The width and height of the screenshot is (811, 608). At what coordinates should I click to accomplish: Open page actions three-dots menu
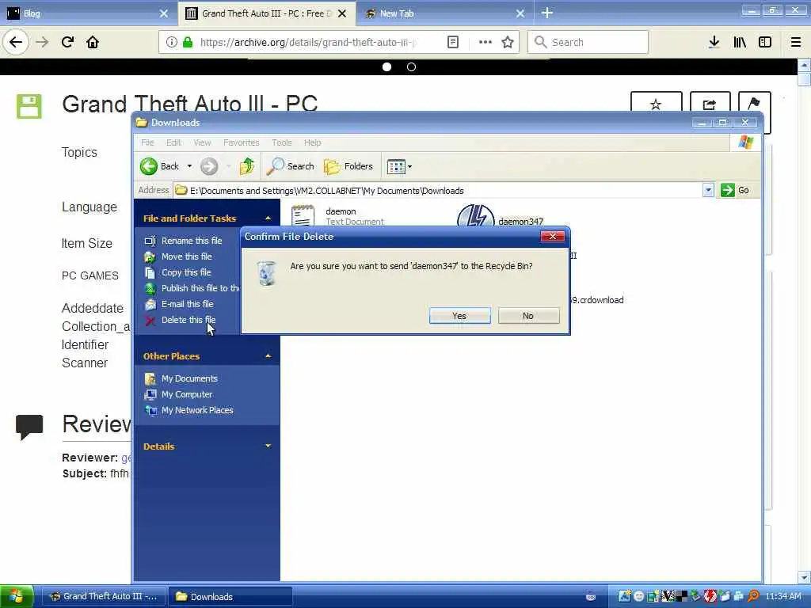485,42
